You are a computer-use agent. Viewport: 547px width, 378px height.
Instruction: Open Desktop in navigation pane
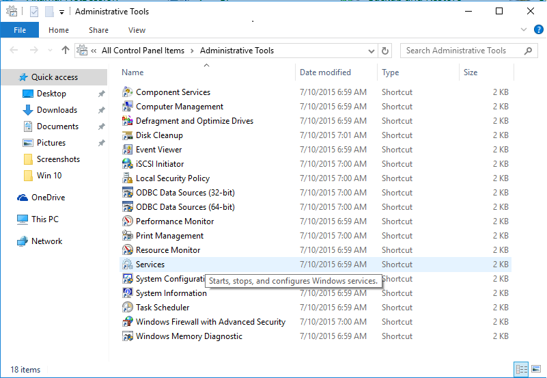51,94
